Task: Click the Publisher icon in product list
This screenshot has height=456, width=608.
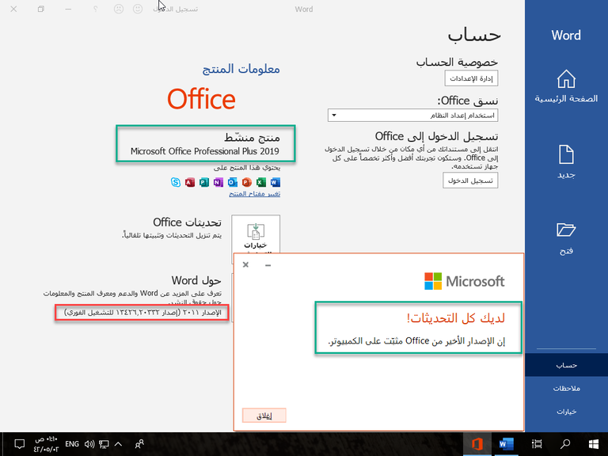Action: (204, 182)
